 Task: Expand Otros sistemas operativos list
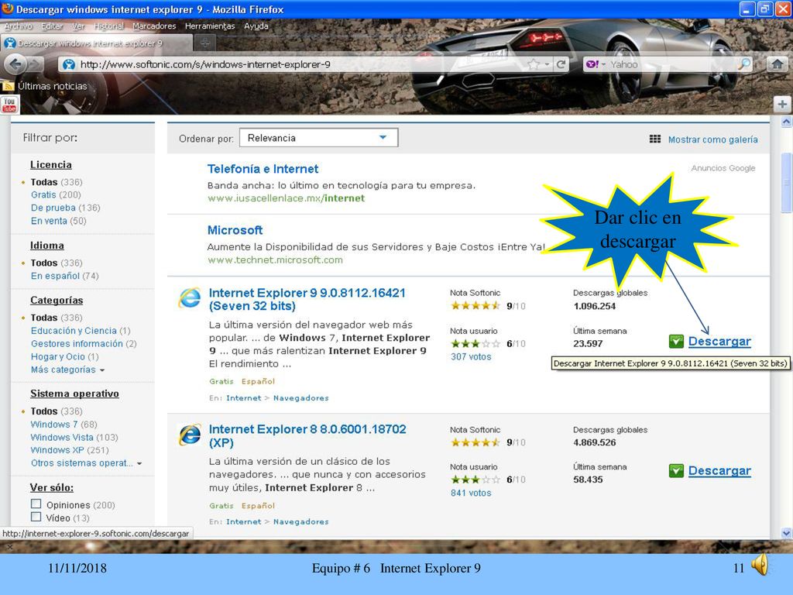(86, 463)
